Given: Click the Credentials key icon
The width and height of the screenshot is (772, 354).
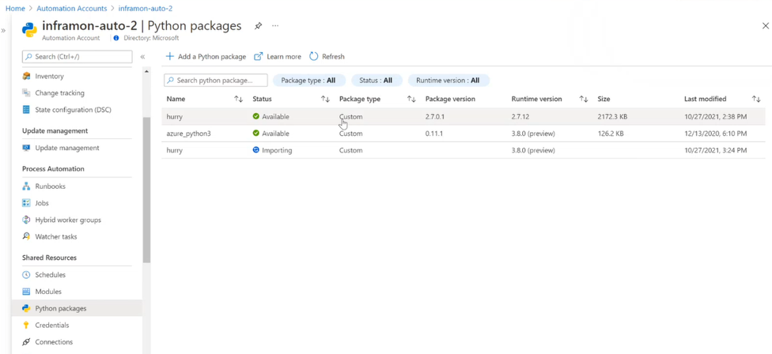Looking at the screenshot, I should tap(26, 325).
